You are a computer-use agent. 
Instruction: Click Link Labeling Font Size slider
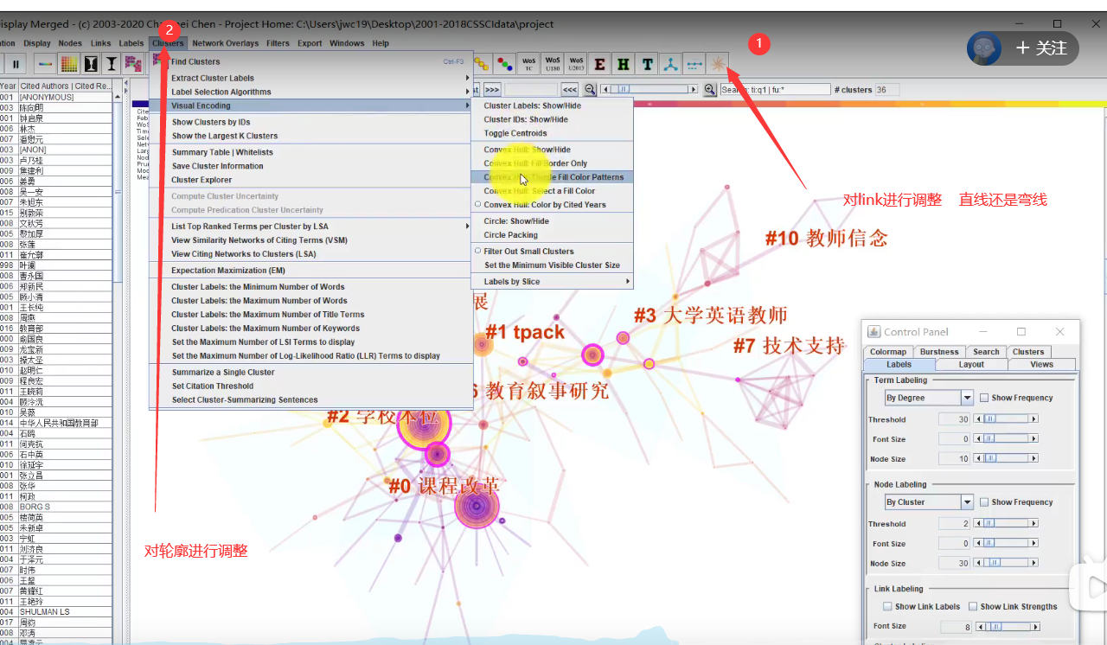point(1008,627)
